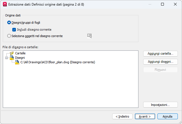Click the Aggiungi disegni button
Screen dimensions: 182x124
pyautogui.click(x=160, y=62)
